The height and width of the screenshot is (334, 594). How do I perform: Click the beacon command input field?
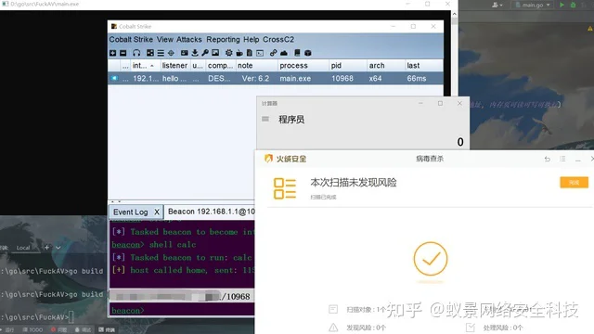tap(182, 311)
